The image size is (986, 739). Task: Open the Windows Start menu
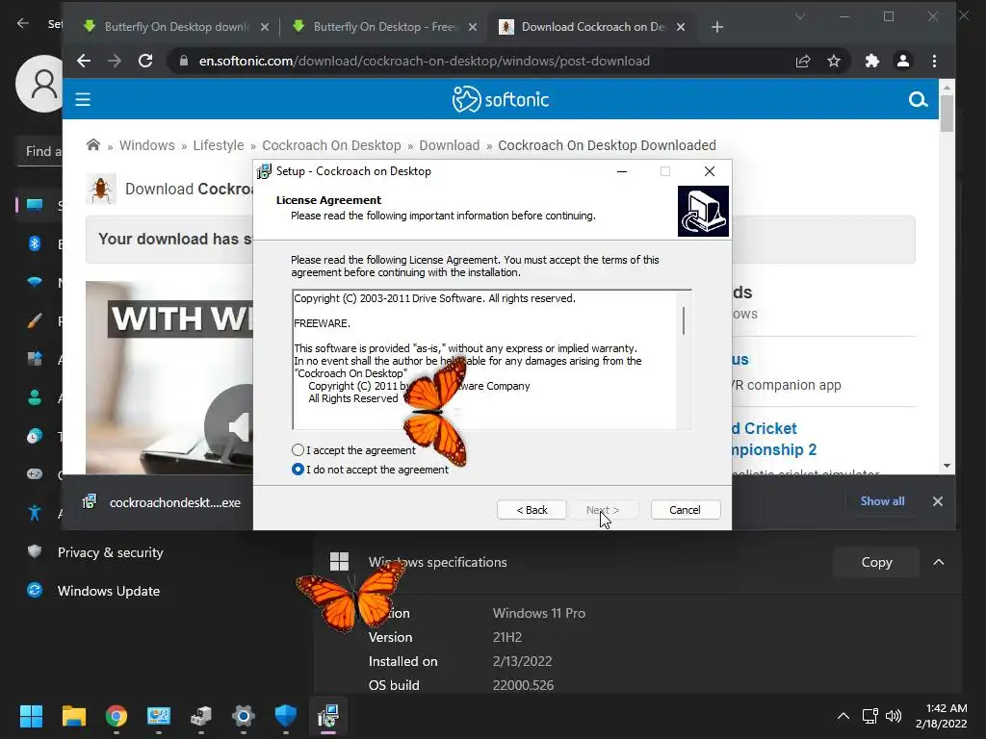click(31, 716)
